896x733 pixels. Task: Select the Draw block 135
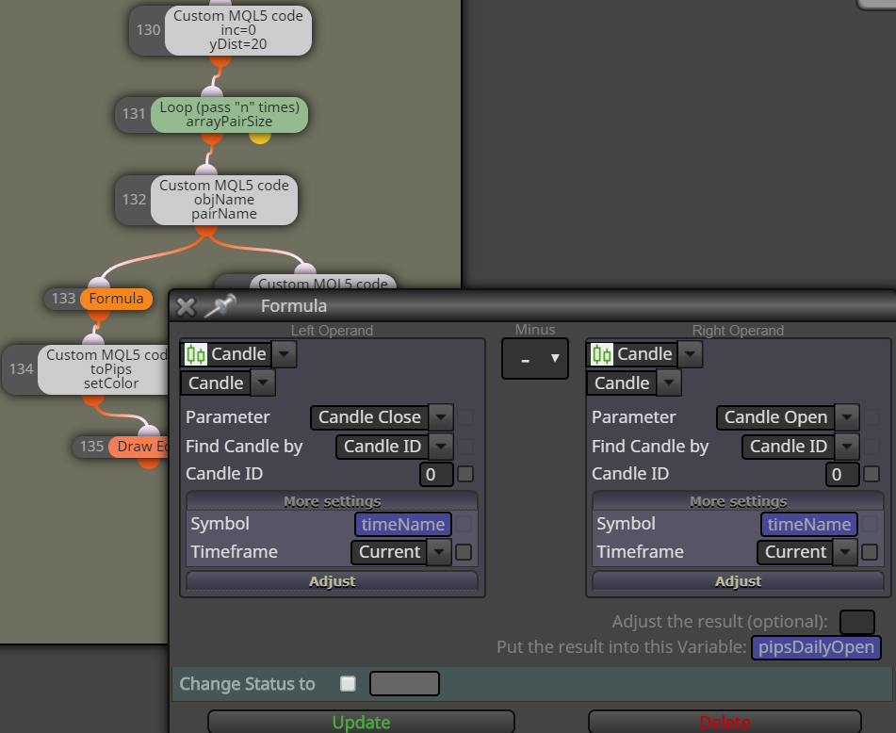[138, 447]
